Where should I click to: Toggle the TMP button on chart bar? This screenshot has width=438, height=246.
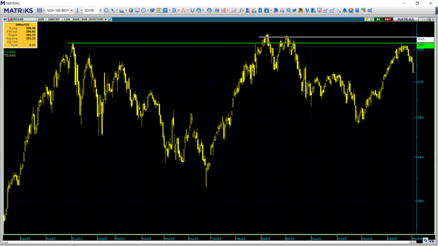tap(99, 19)
